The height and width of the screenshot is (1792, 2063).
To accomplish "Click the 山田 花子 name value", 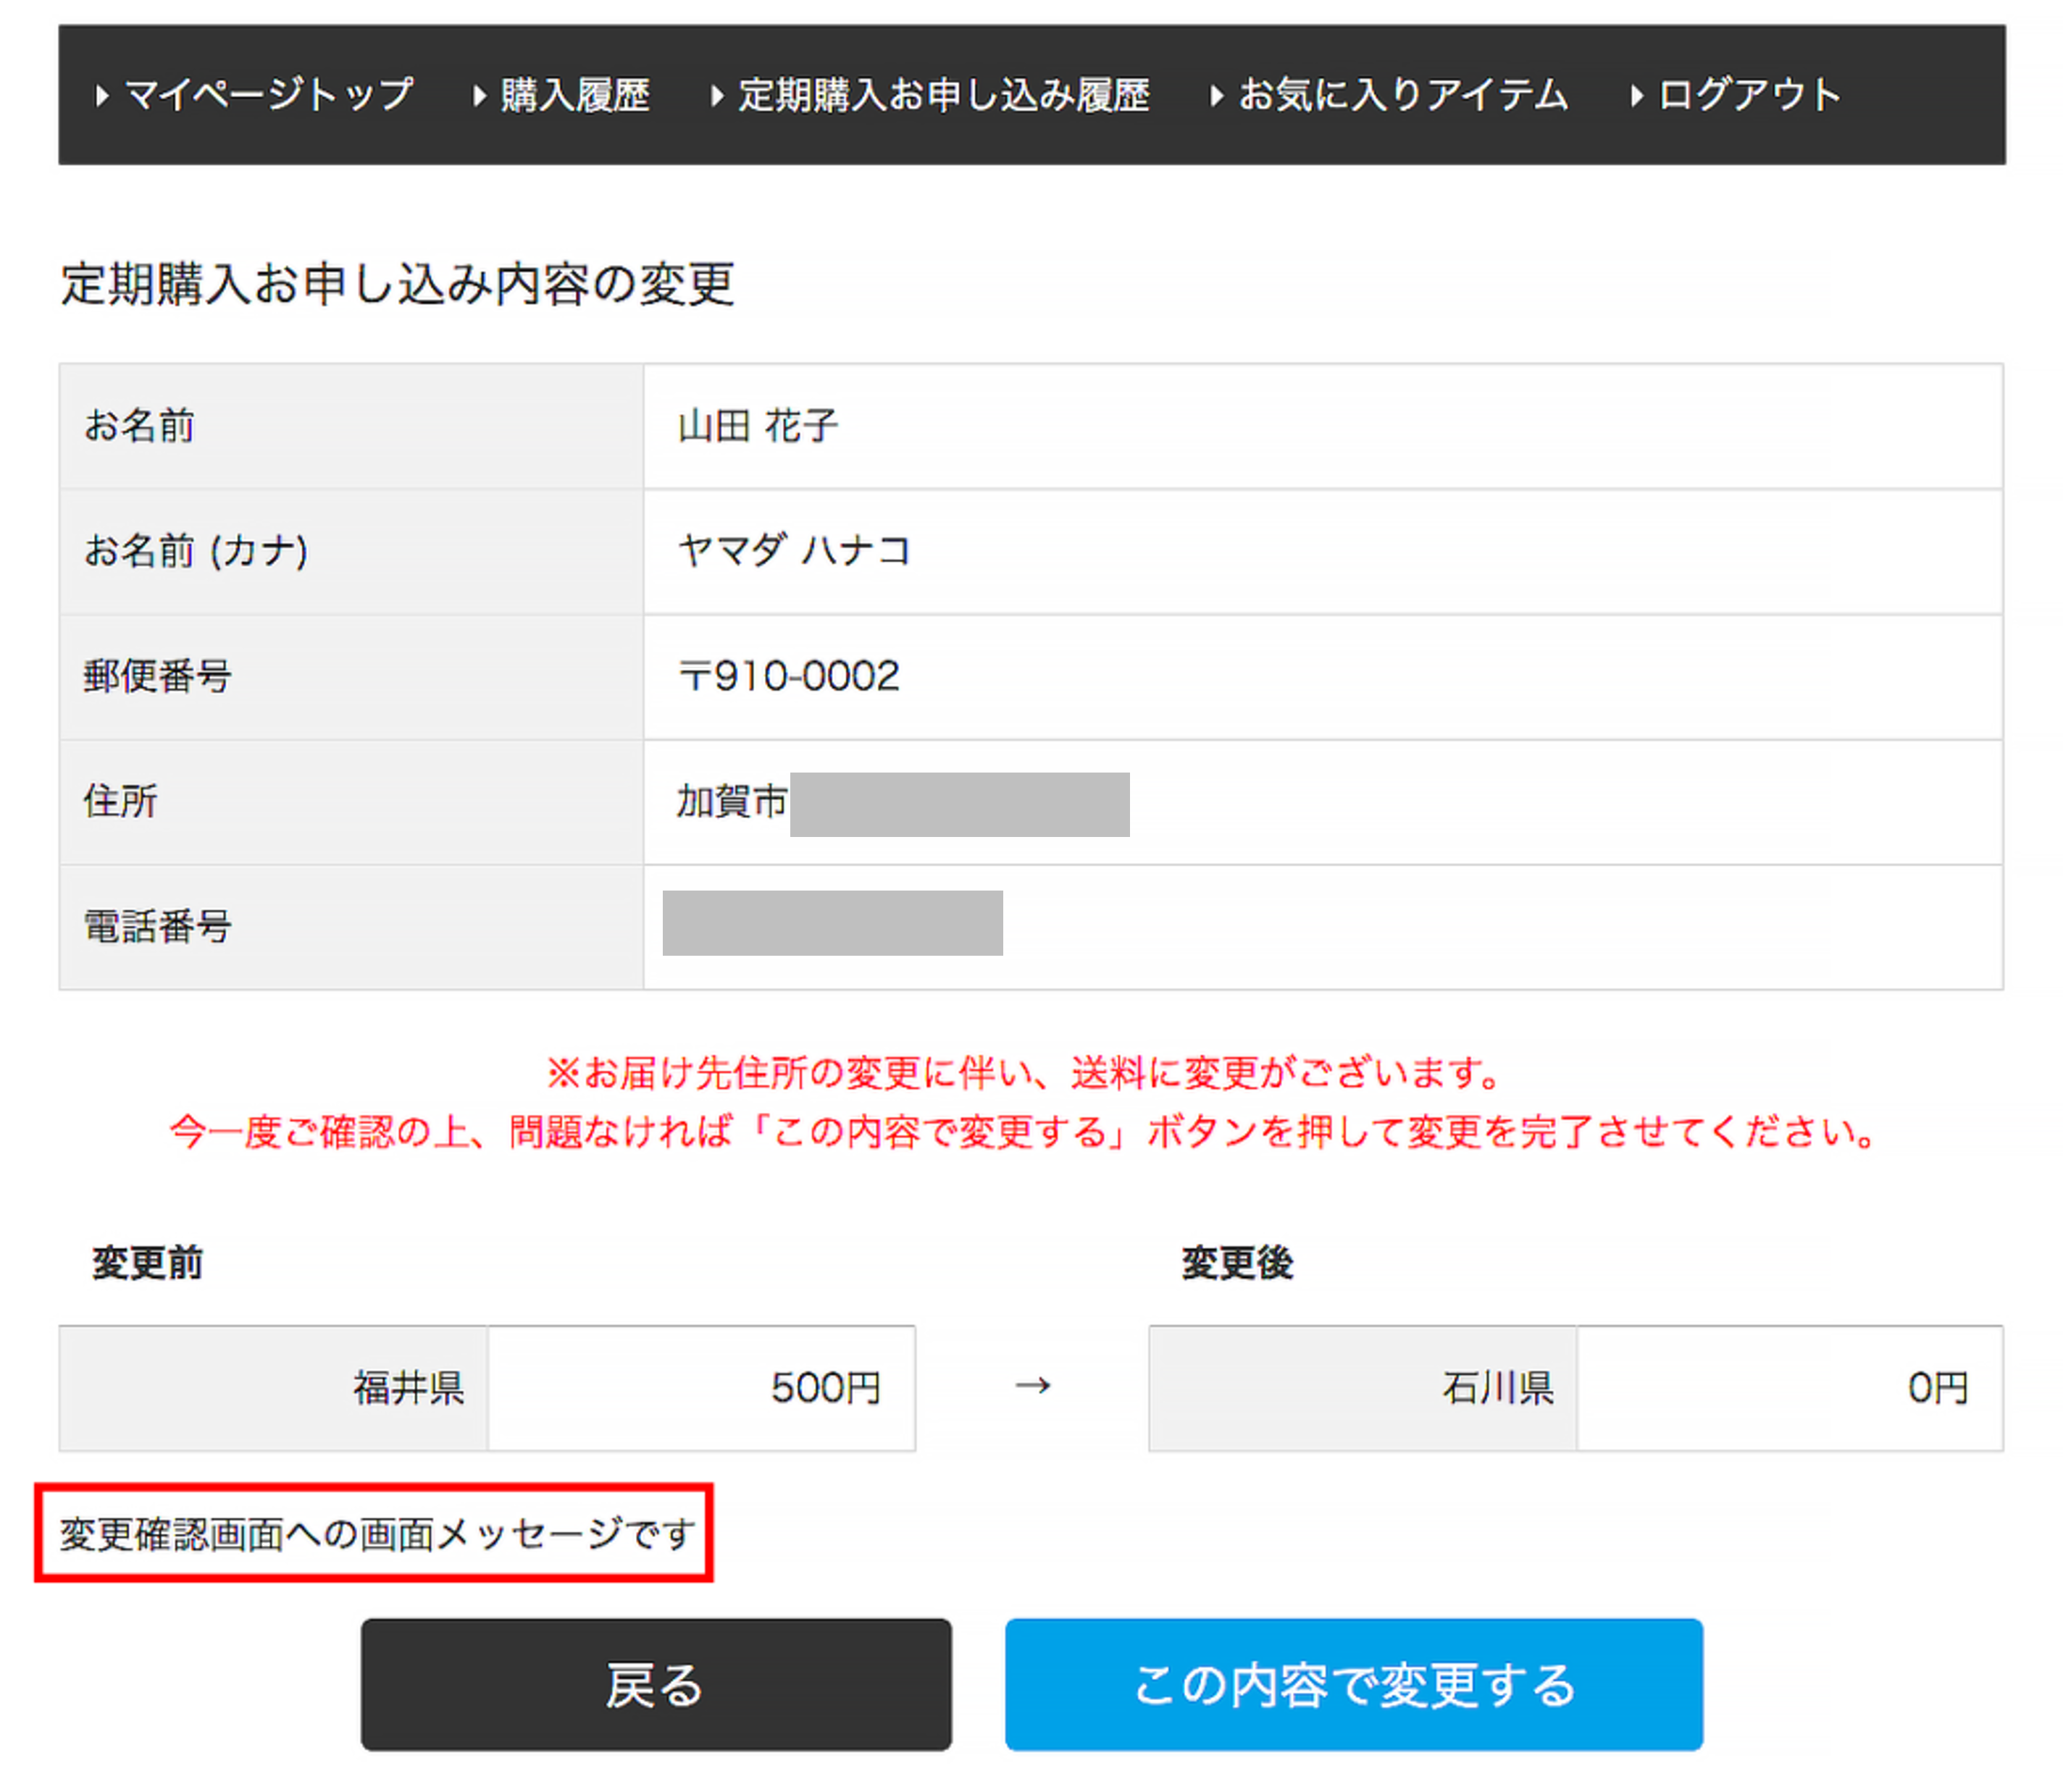I will pyautogui.click(x=758, y=426).
